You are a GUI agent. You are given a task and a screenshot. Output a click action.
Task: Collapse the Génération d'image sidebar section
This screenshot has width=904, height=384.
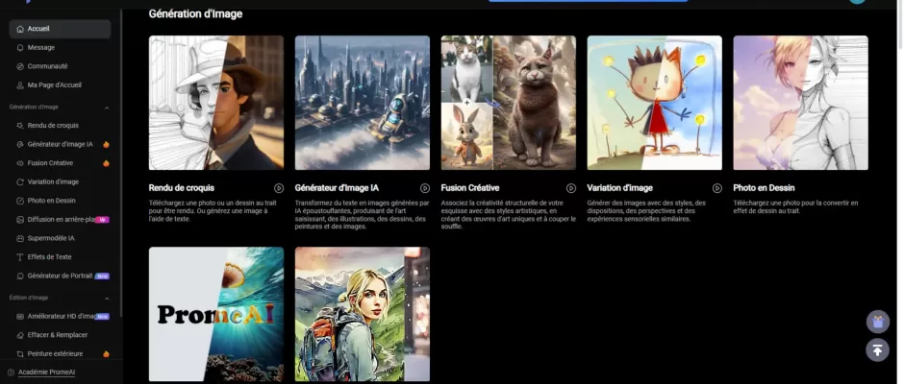[107, 108]
